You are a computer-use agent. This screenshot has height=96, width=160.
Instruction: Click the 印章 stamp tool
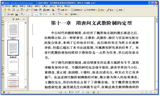click(x=34, y=10)
